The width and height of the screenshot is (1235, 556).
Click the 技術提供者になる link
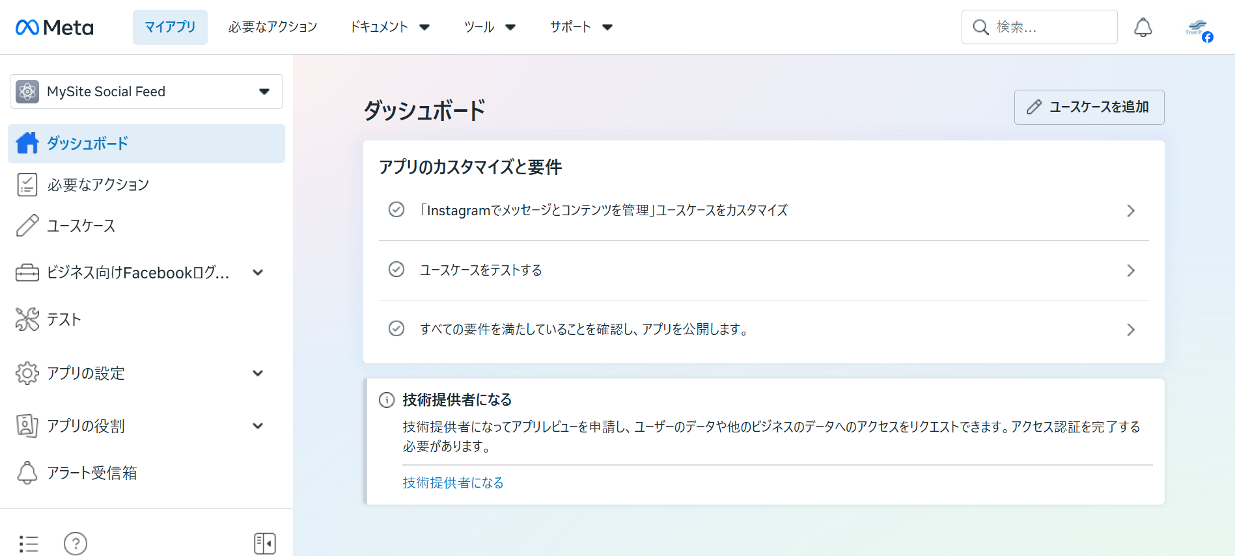pyautogui.click(x=453, y=483)
